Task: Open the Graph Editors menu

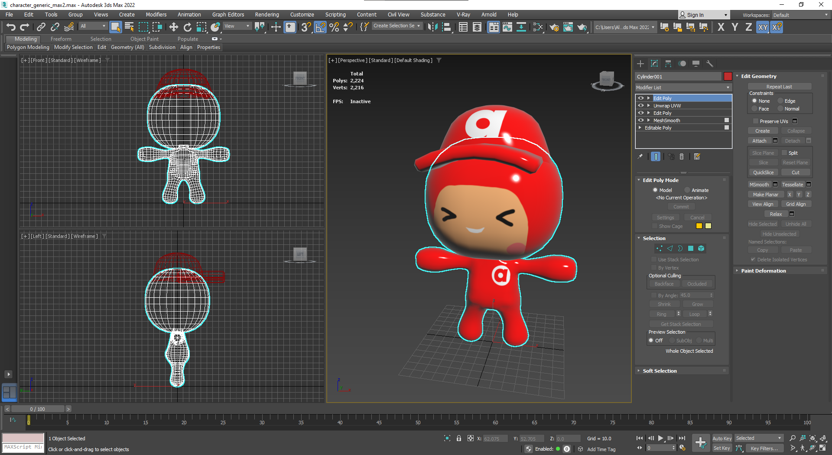Action: (228, 15)
